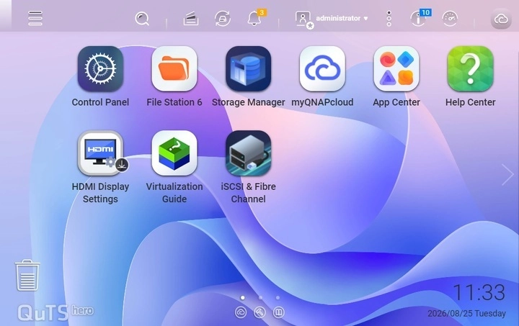
Task: Open App Center
Action: pos(396,68)
